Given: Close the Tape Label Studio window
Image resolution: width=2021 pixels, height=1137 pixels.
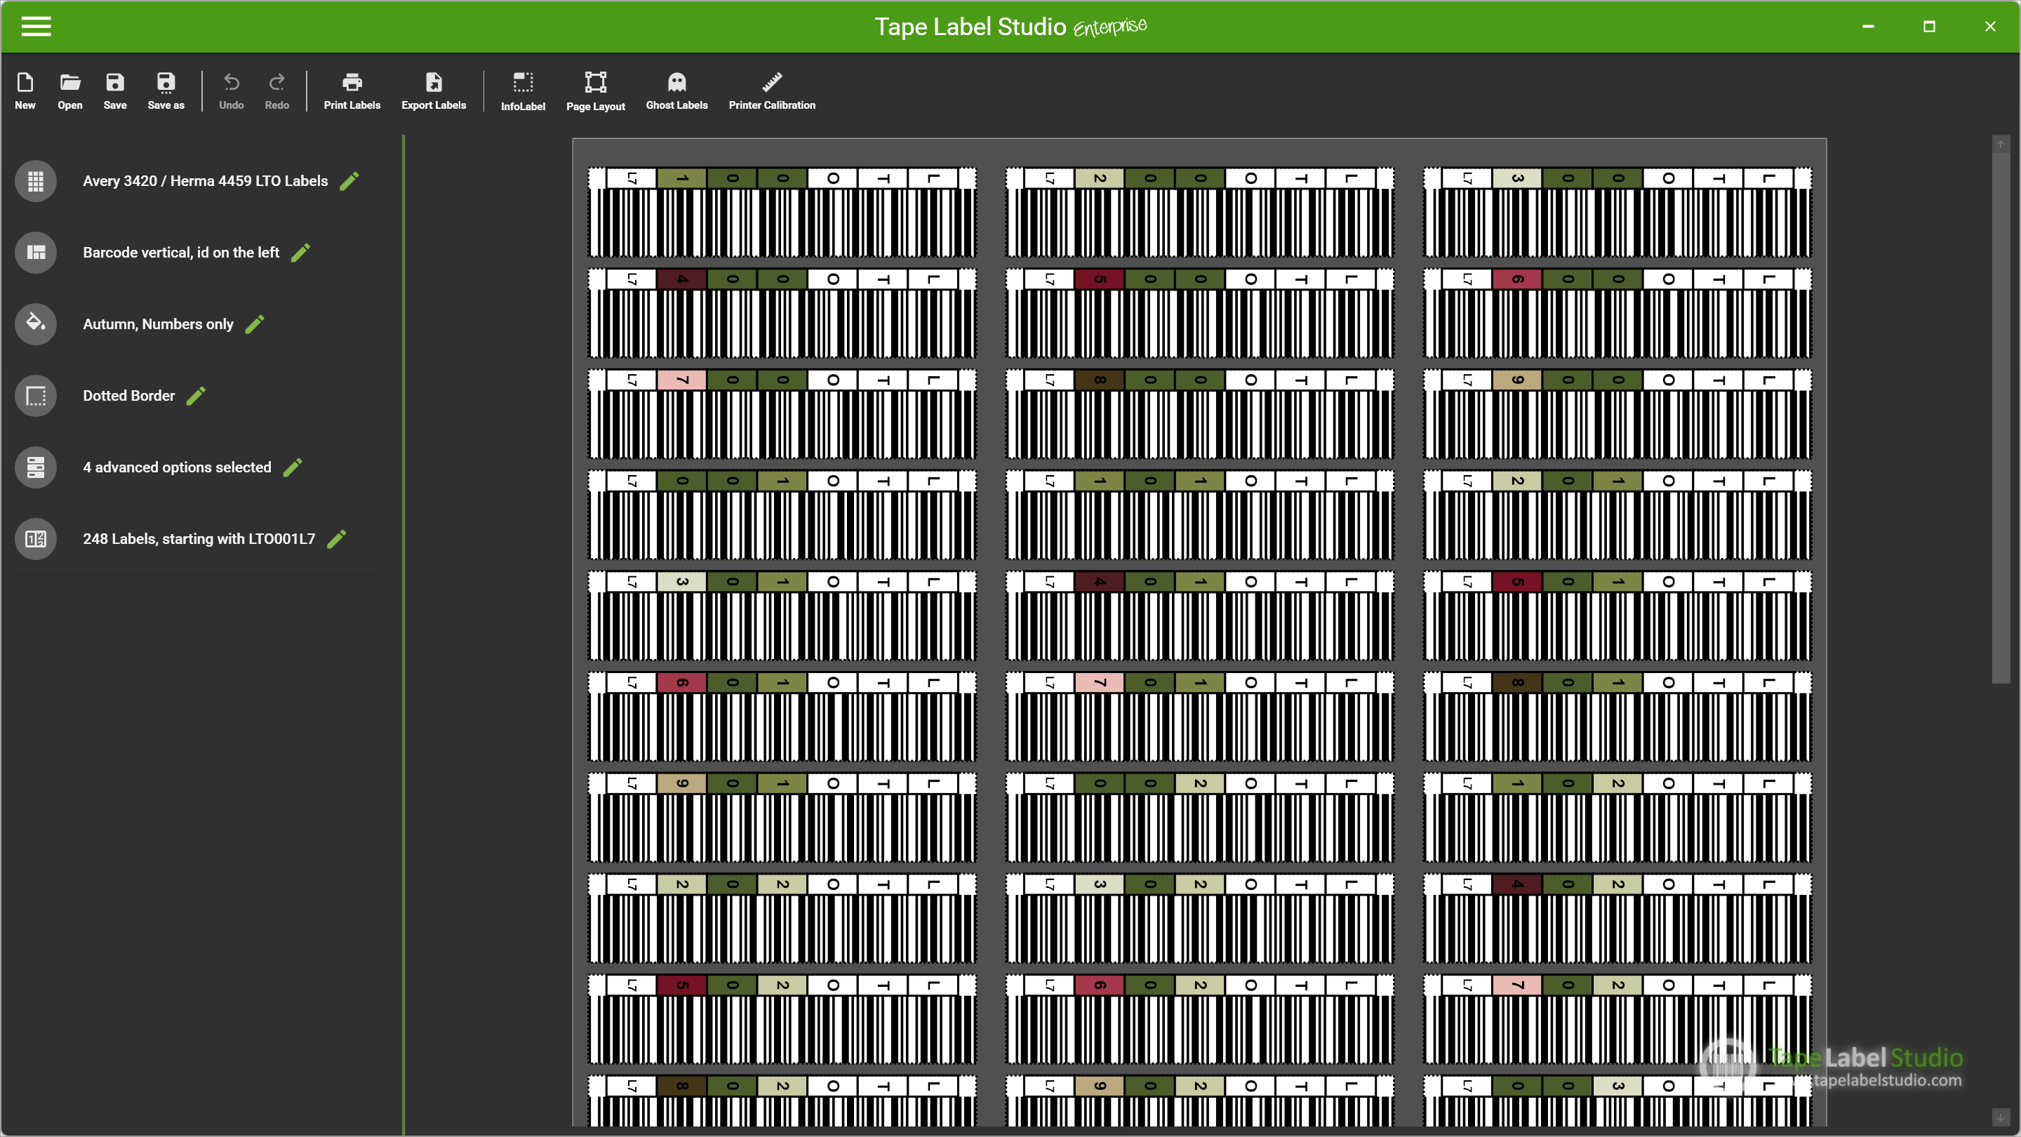Looking at the screenshot, I should (1990, 27).
